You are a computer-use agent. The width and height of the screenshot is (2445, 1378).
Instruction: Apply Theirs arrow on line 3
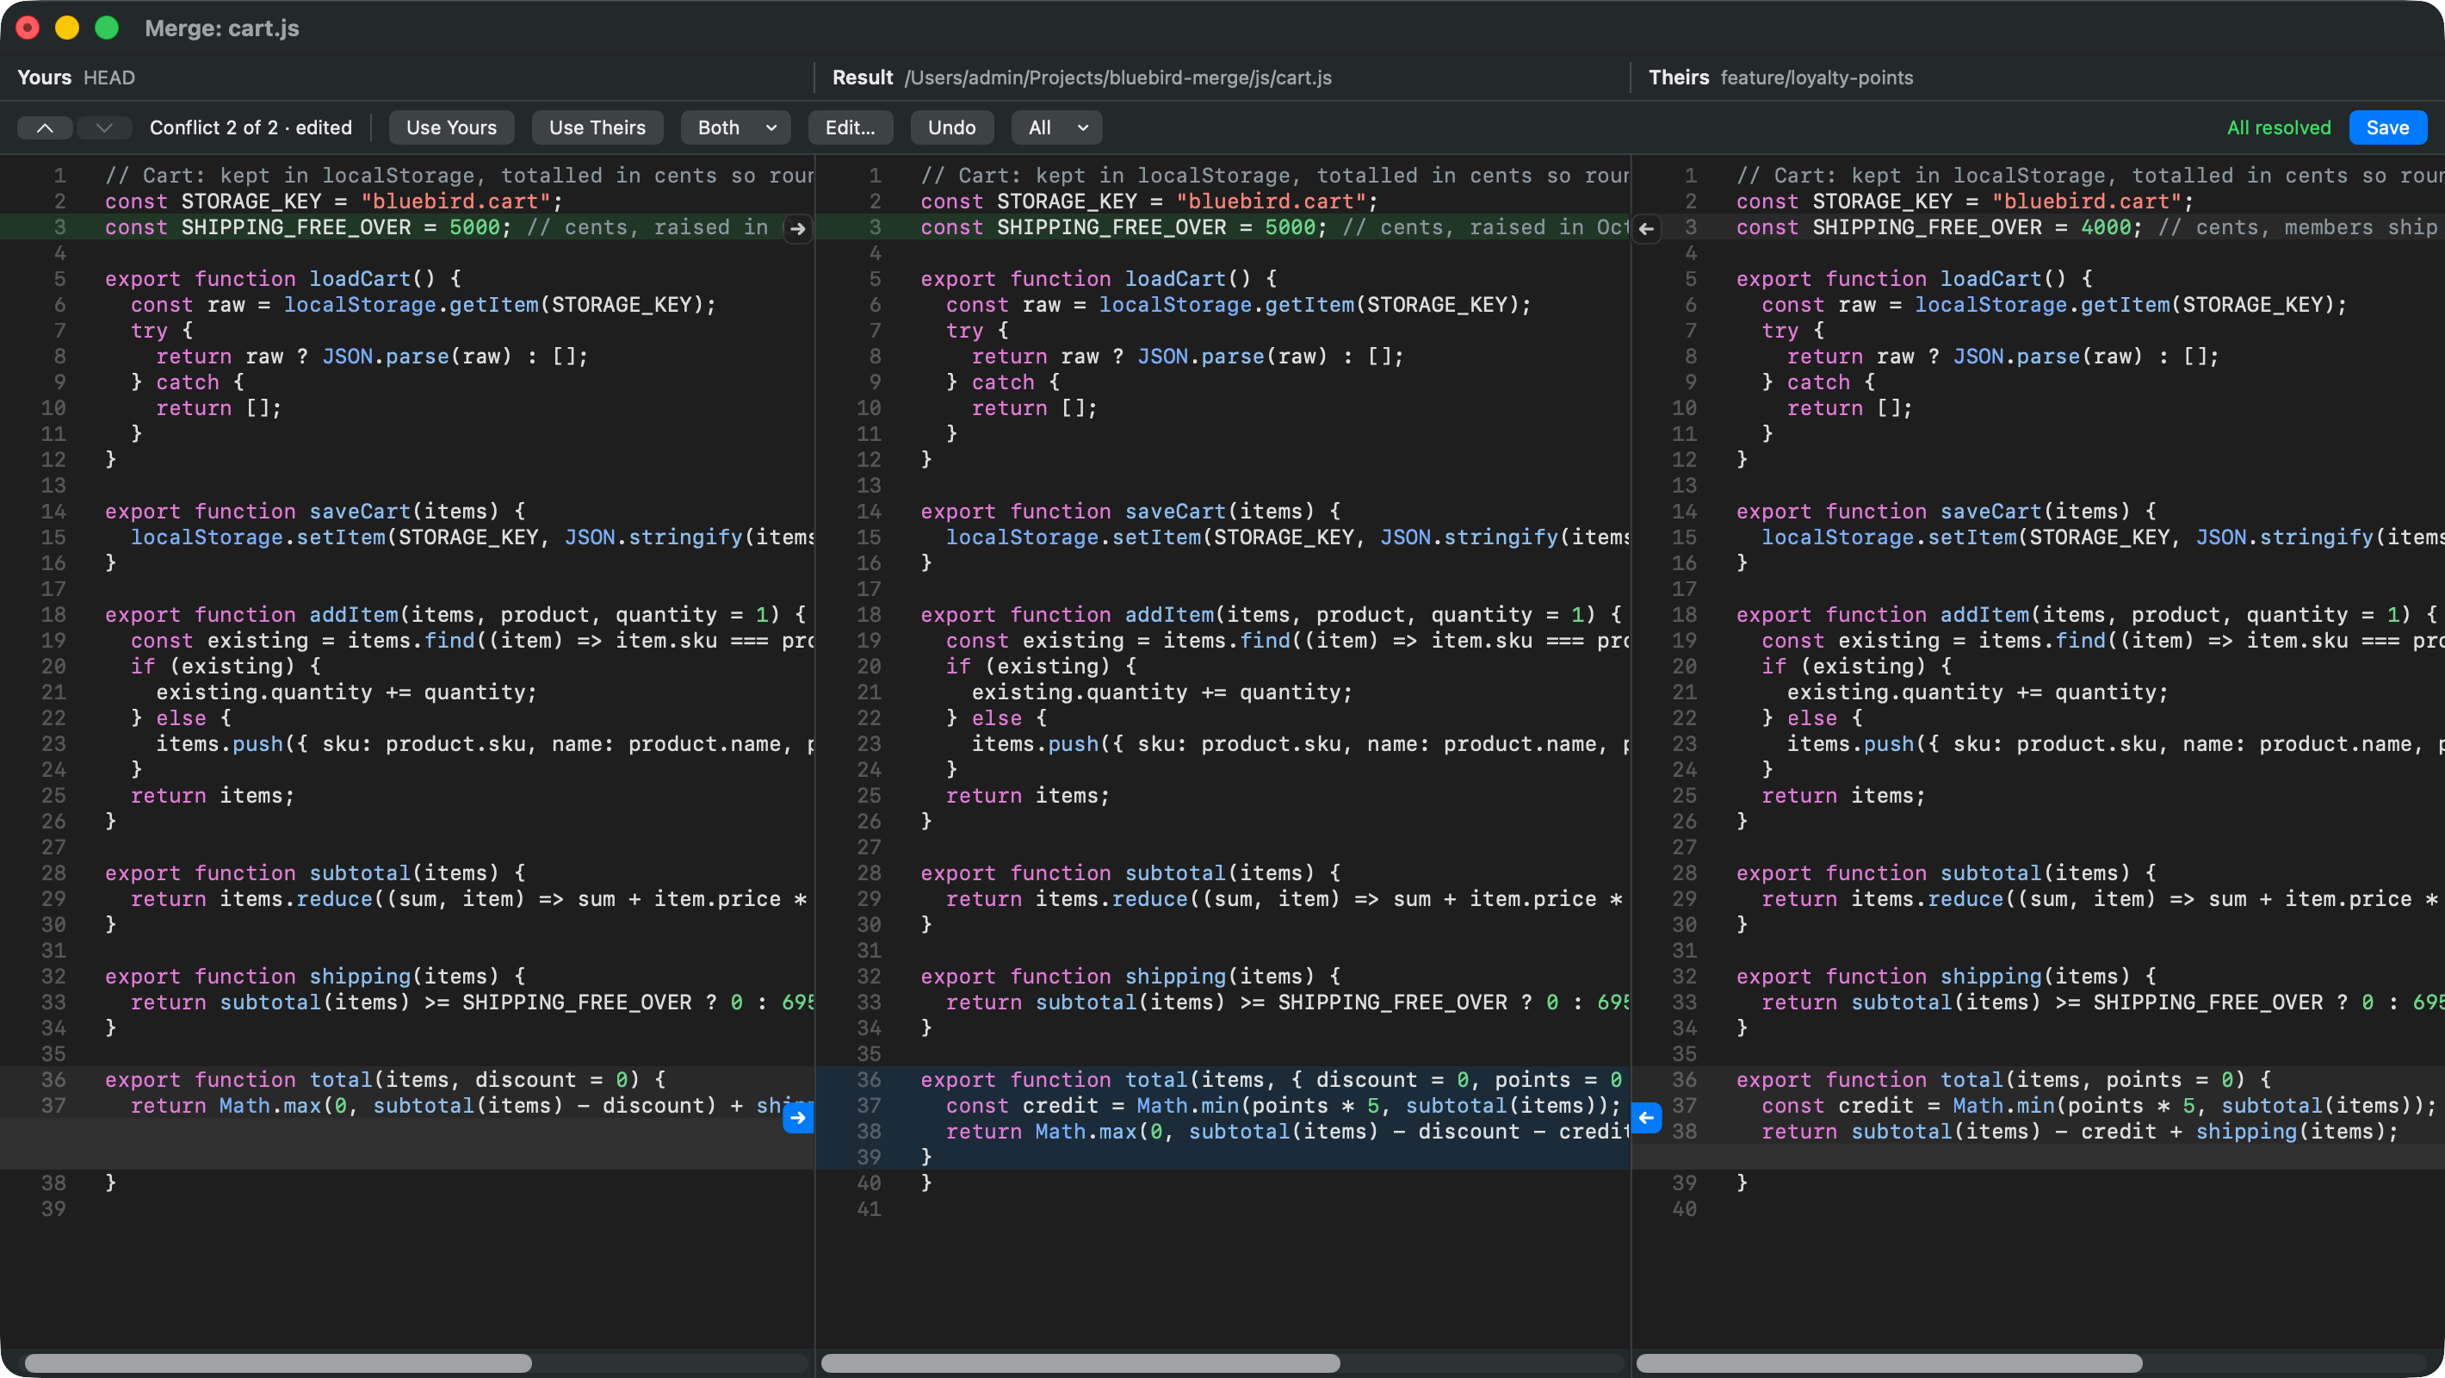(x=1647, y=228)
